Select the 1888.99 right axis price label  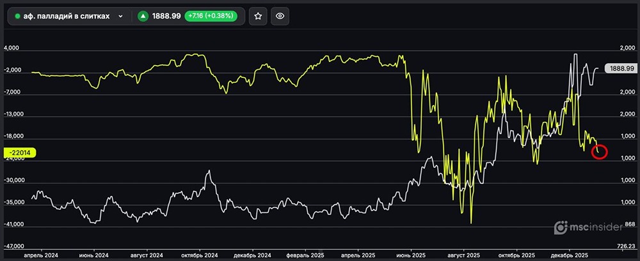(x=621, y=69)
